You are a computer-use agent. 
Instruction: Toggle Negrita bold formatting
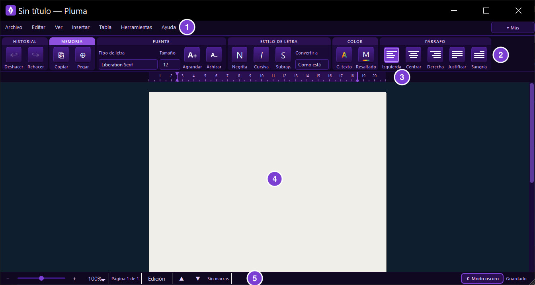240,55
